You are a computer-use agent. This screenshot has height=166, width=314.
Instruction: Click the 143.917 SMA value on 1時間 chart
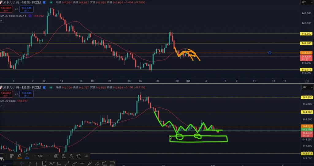click(x=22, y=101)
